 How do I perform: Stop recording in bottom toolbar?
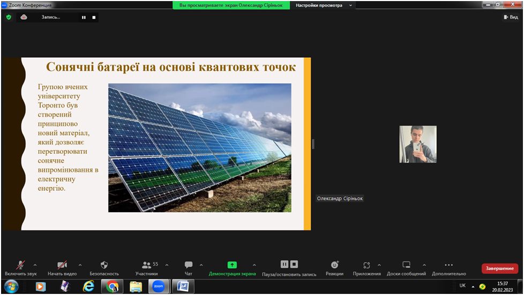[294, 265]
